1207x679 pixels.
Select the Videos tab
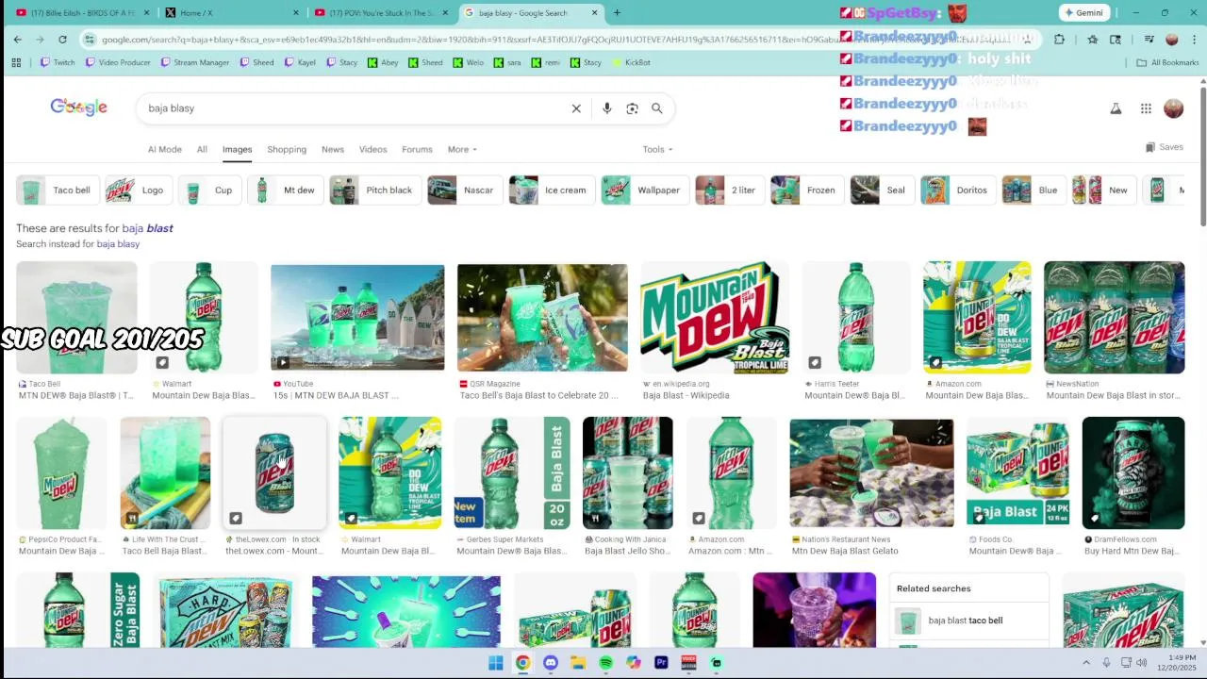tap(372, 149)
